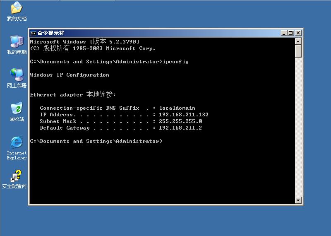This screenshot has width=331, height=236.
Task: Click the Subnet Mask label
Action: point(58,121)
